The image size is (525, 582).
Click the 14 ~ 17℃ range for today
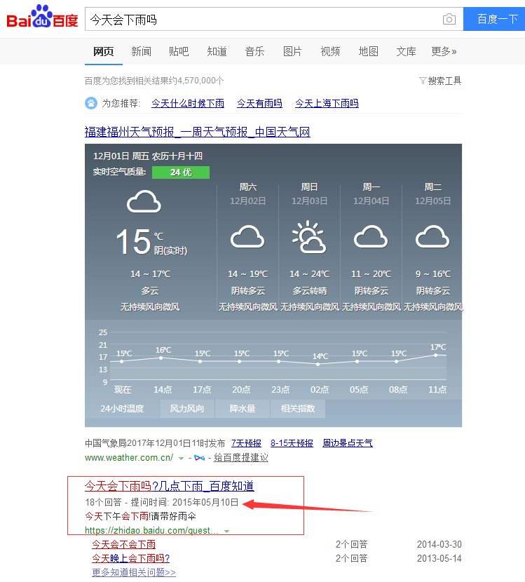point(150,274)
